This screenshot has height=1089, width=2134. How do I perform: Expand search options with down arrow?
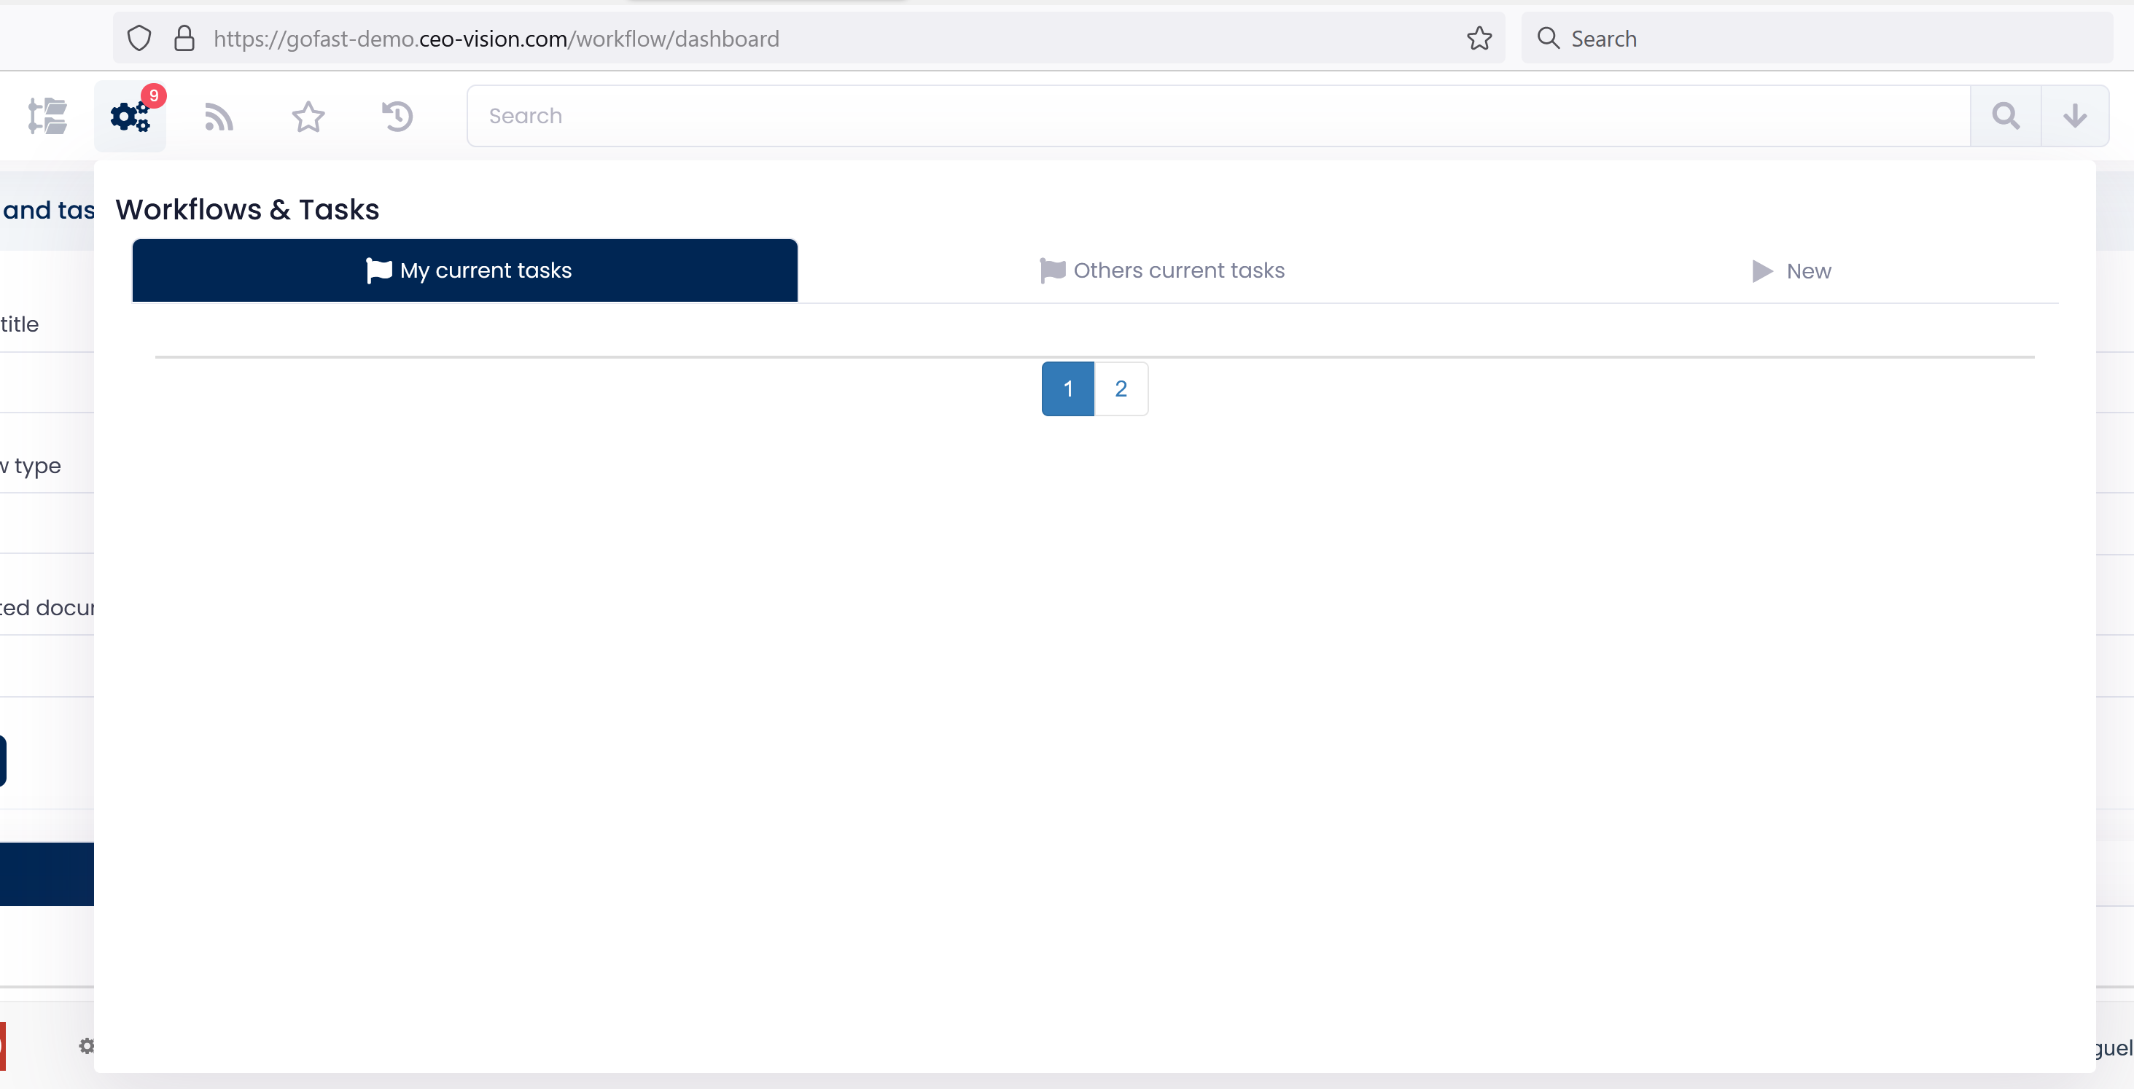coord(2074,116)
